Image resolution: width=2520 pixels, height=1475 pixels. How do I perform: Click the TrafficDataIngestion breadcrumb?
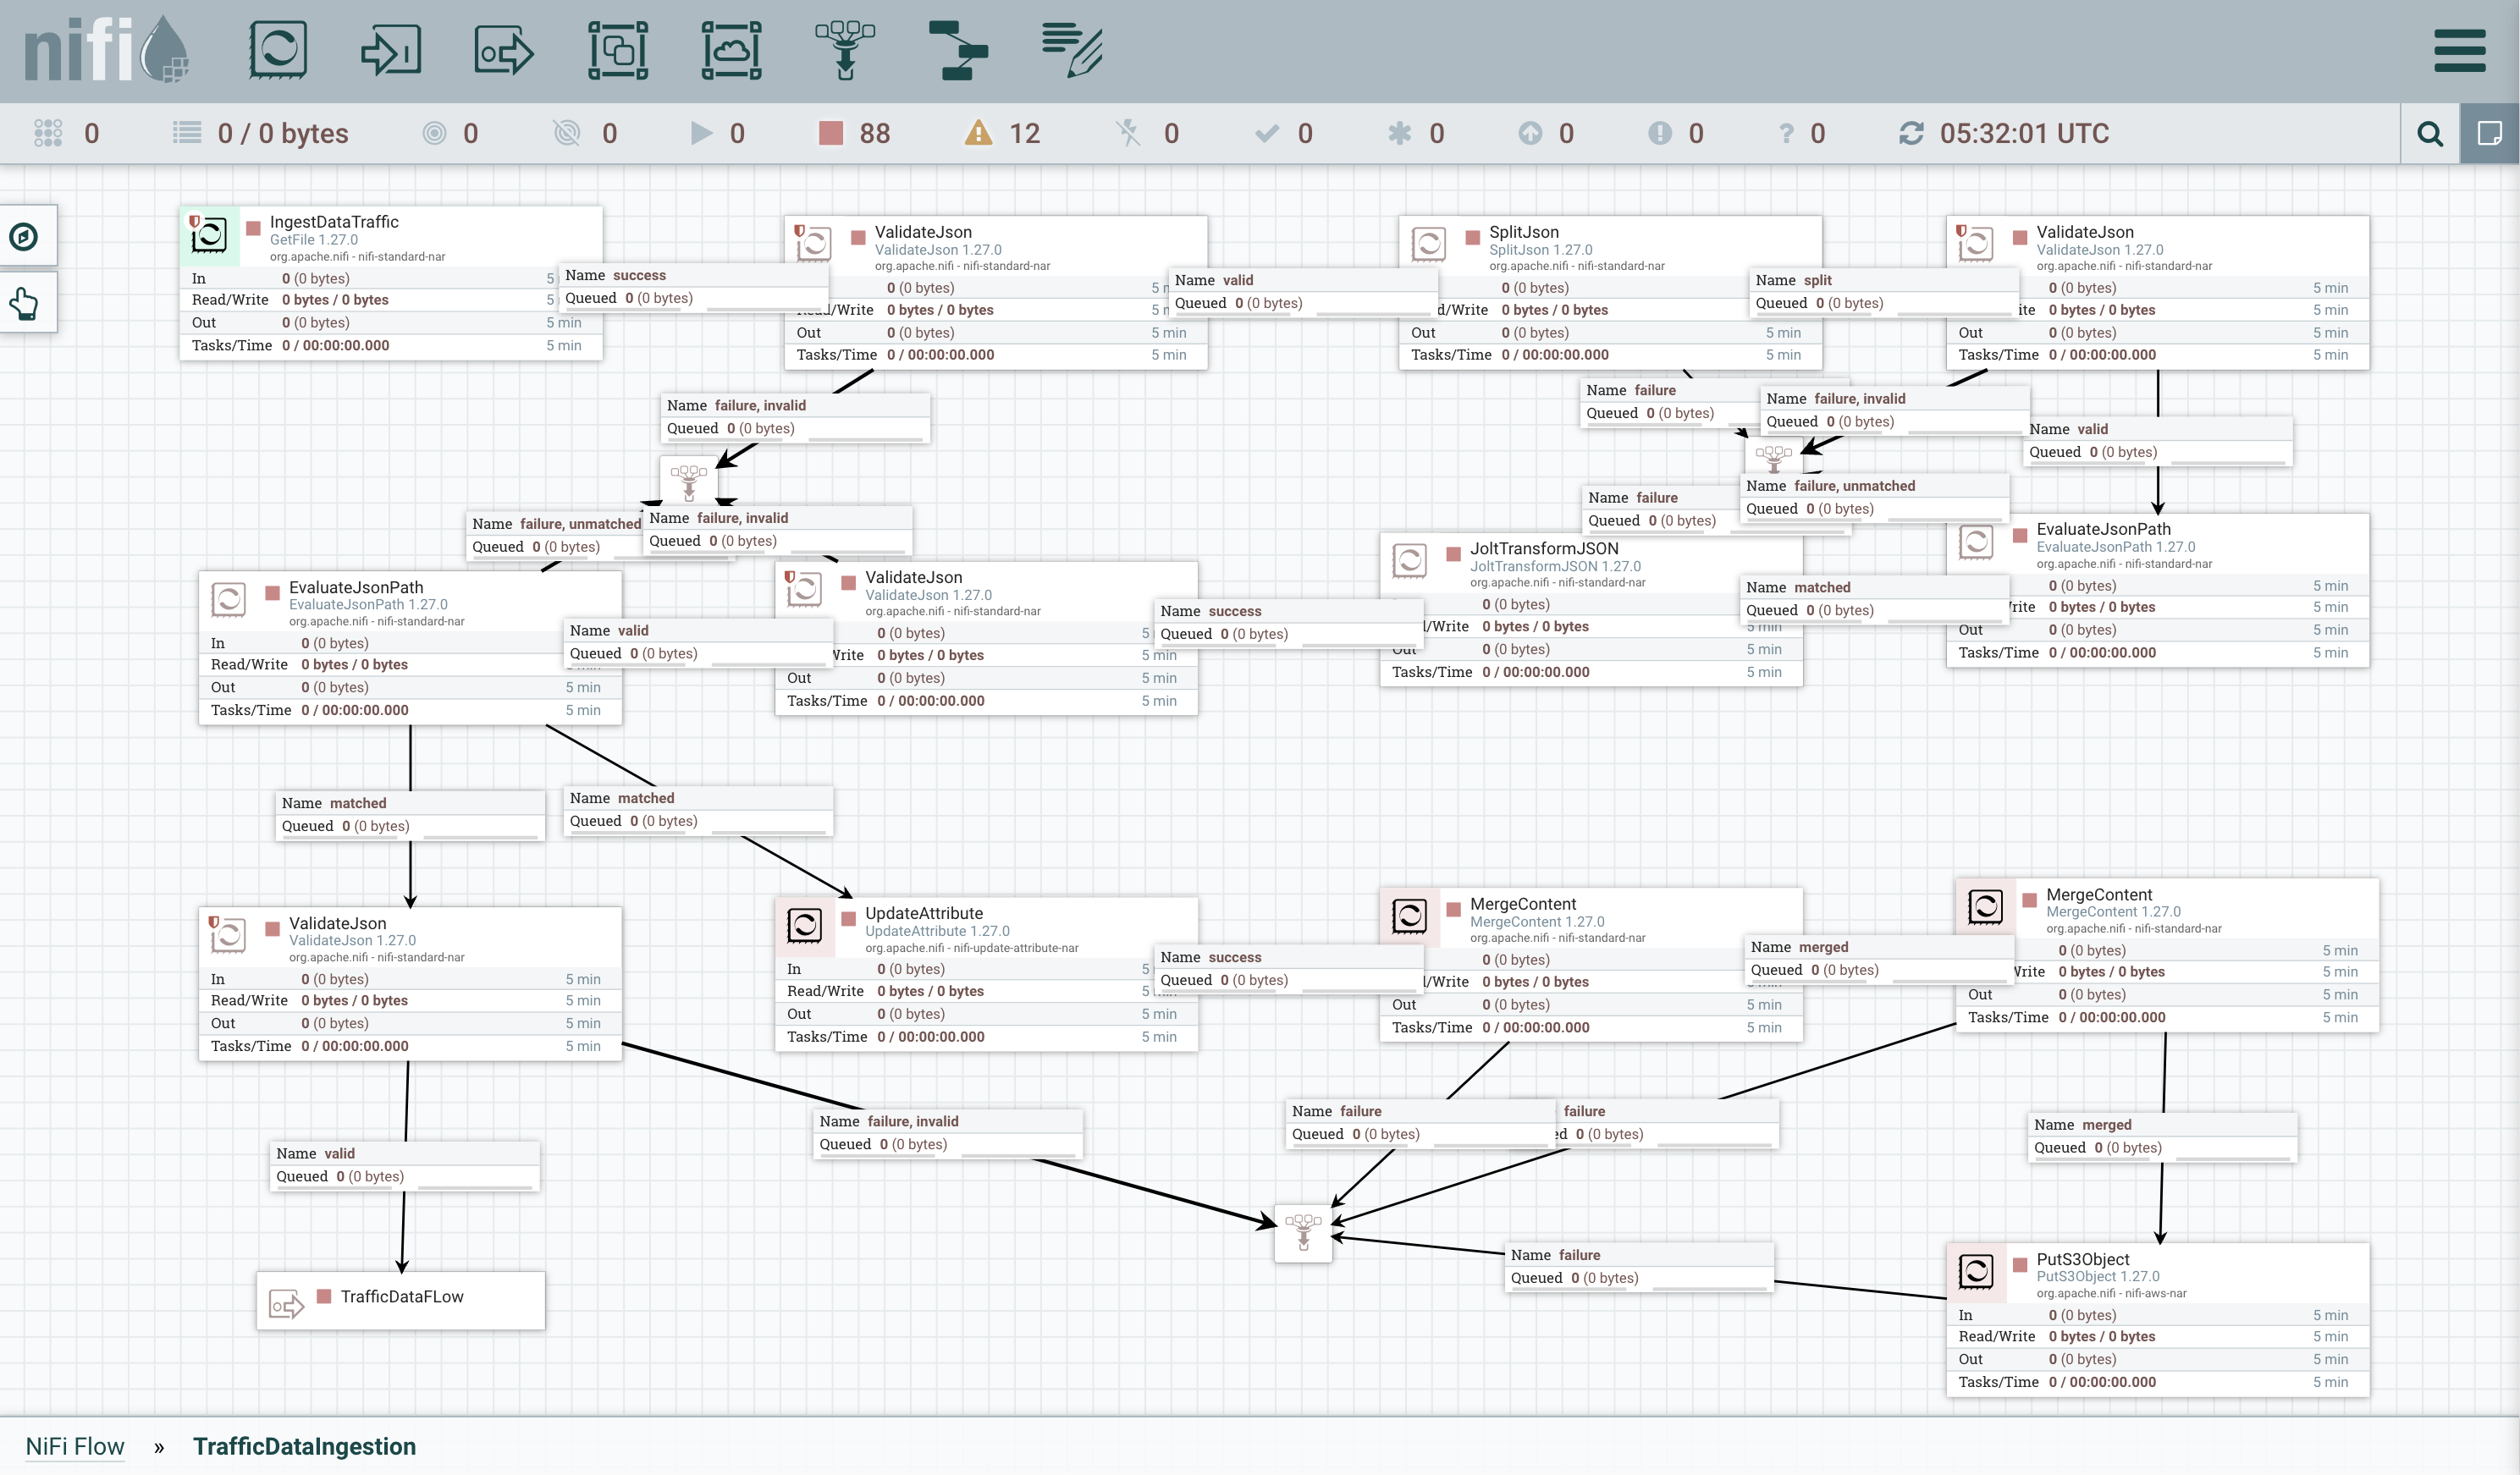(304, 1446)
